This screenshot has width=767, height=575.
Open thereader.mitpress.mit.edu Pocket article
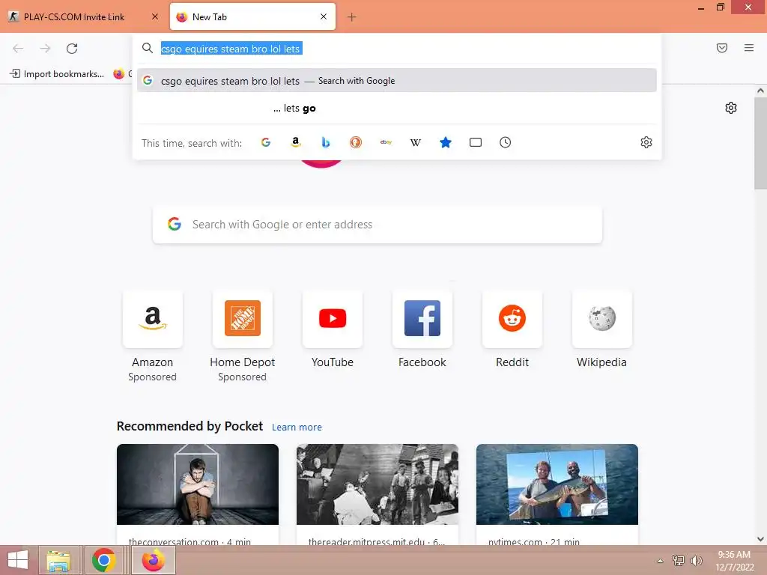(x=378, y=494)
